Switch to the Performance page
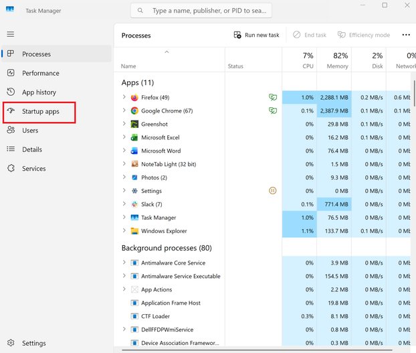Image resolution: width=416 pixels, height=353 pixels. [x=56, y=73]
